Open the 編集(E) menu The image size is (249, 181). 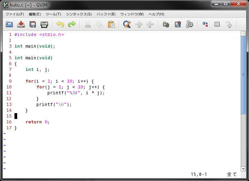[x=35, y=14]
